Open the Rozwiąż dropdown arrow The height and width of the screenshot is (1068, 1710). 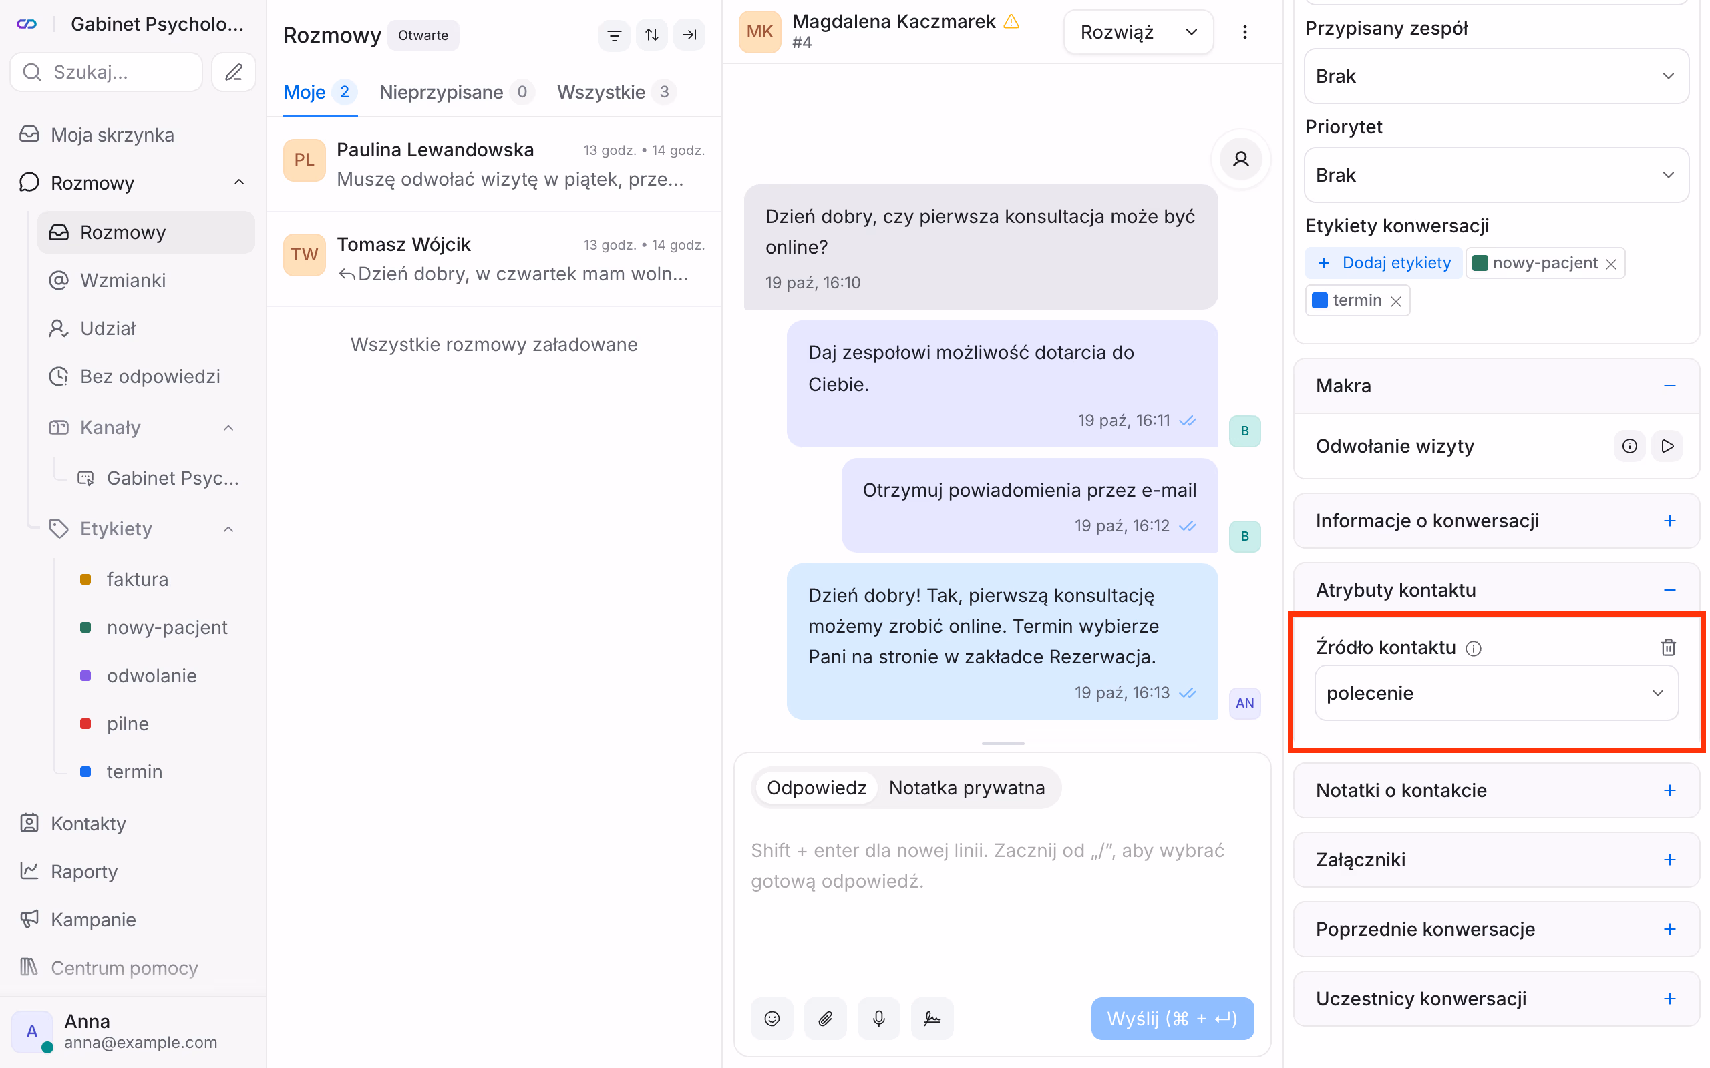click(1192, 32)
